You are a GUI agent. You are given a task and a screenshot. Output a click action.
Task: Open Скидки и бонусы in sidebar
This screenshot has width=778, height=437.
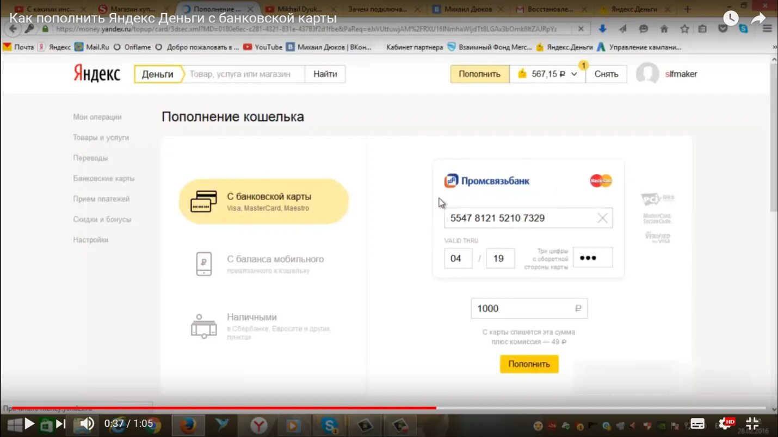[x=102, y=220]
